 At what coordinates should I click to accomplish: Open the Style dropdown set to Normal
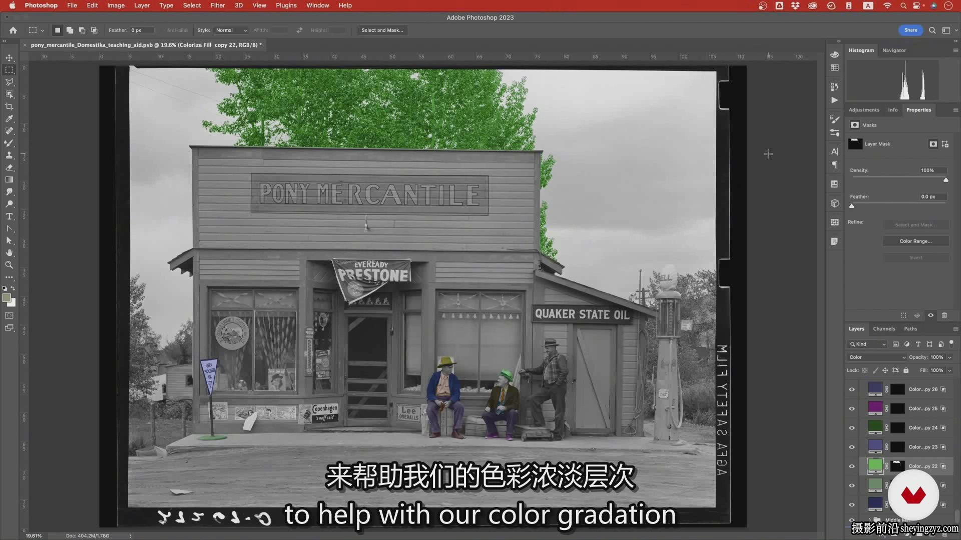(231, 30)
